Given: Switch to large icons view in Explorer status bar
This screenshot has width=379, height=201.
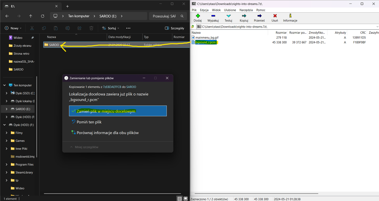Looking at the screenshot, I should [185, 198].
